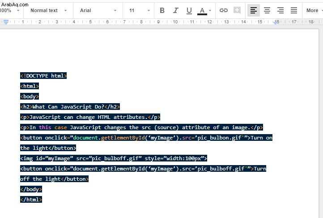The width and height of the screenshot is (323, 218).
Task: Open the More toolbar menu
Action: (x=314, y=10)
